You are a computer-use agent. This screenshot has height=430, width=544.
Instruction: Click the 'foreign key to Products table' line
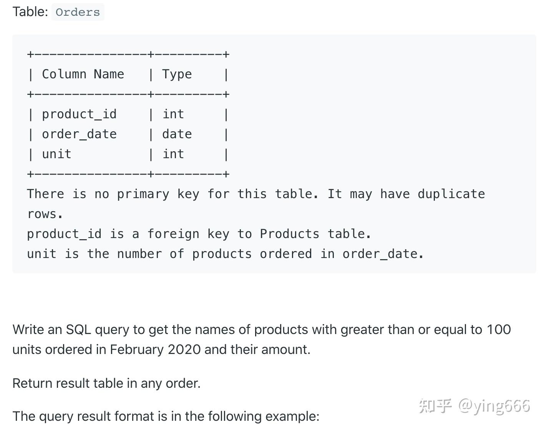pos(199,234)
